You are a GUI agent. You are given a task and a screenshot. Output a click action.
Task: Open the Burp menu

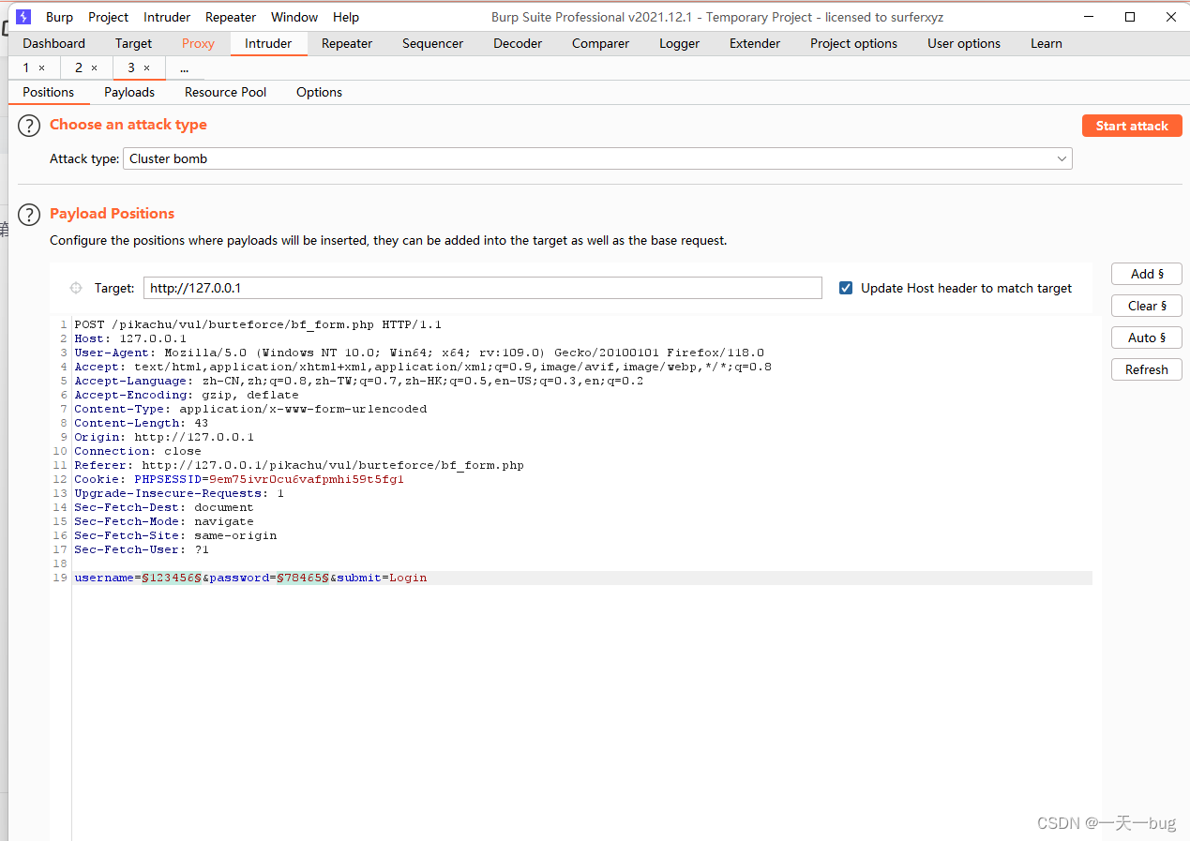[59, 17]
